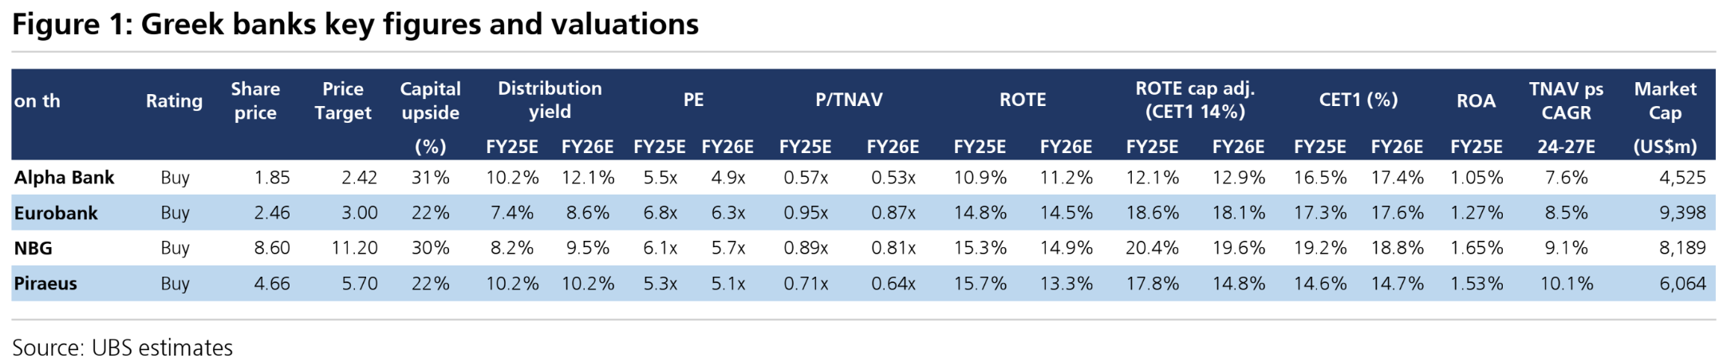Select the P/TNAV column header
The width and height of the screenshot is (1731, 362).
pyautogui.click(x=849, y=100)
